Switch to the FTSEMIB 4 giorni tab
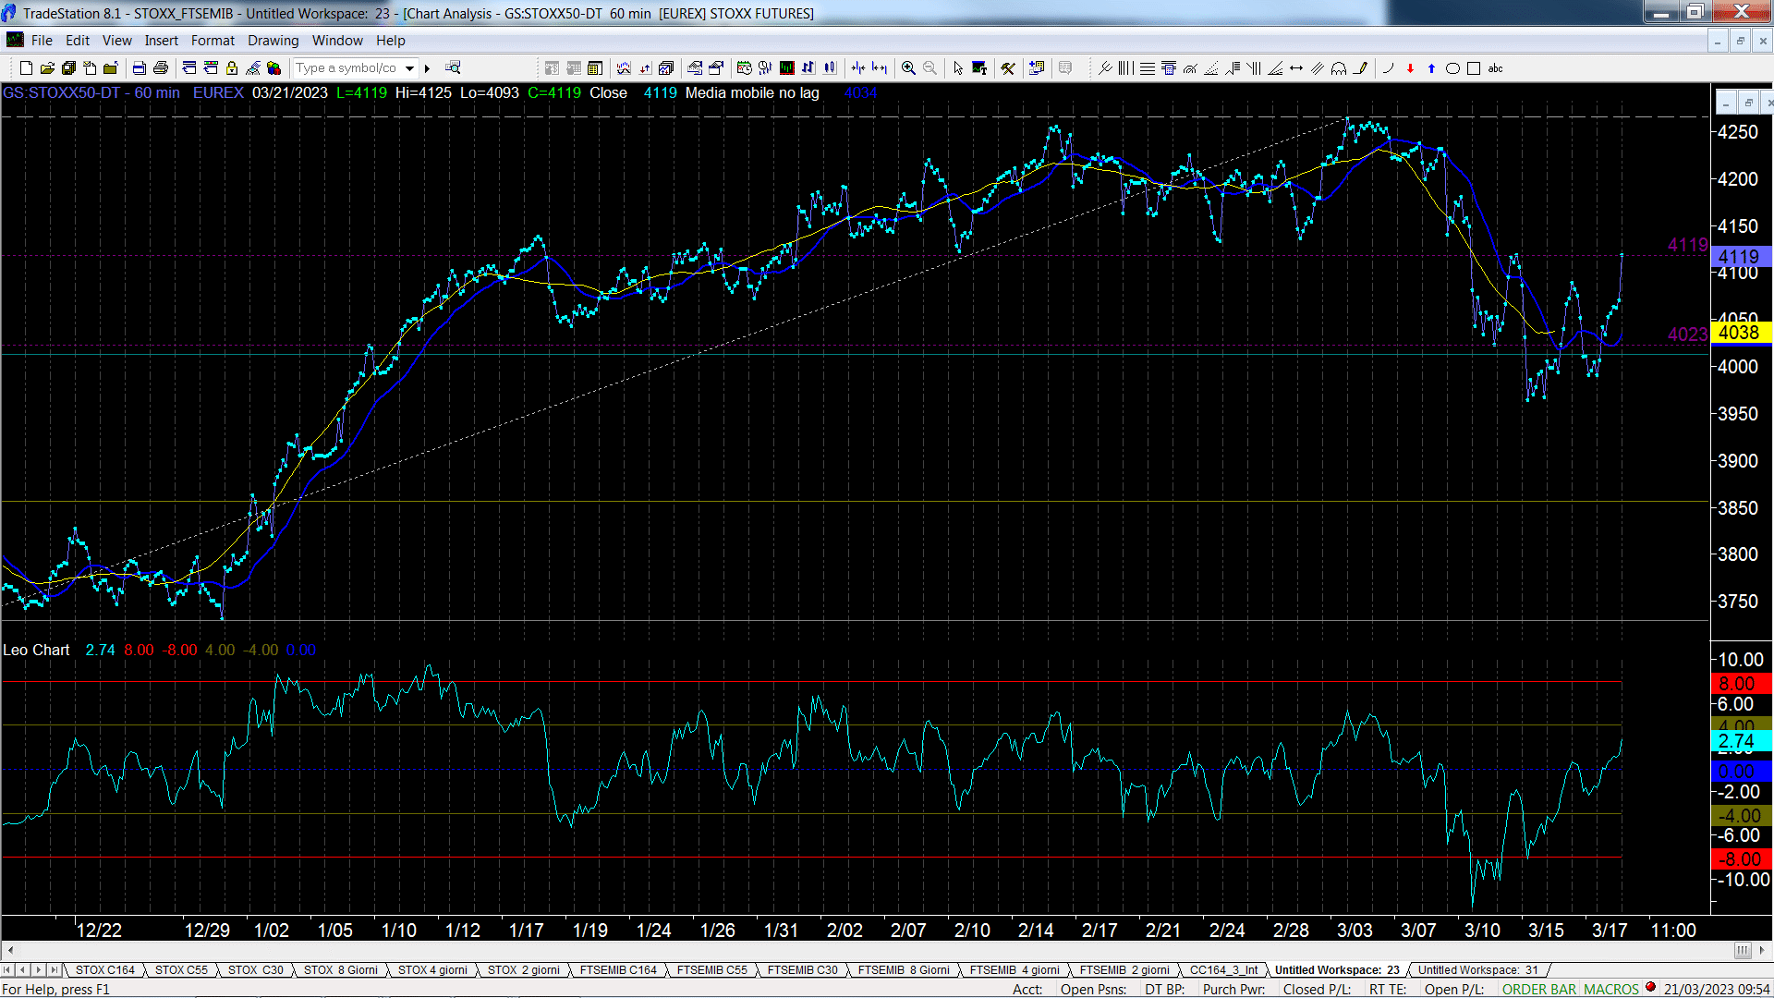This screenshot has width=1774, height=998. point(1015,969)
